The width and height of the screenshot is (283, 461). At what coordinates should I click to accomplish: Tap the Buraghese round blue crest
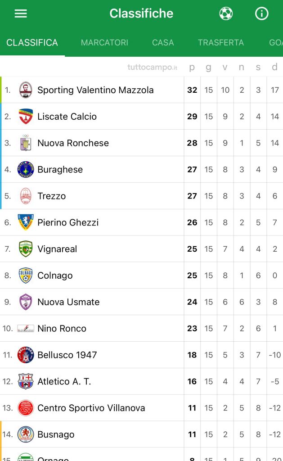click(x=26, y=169)
